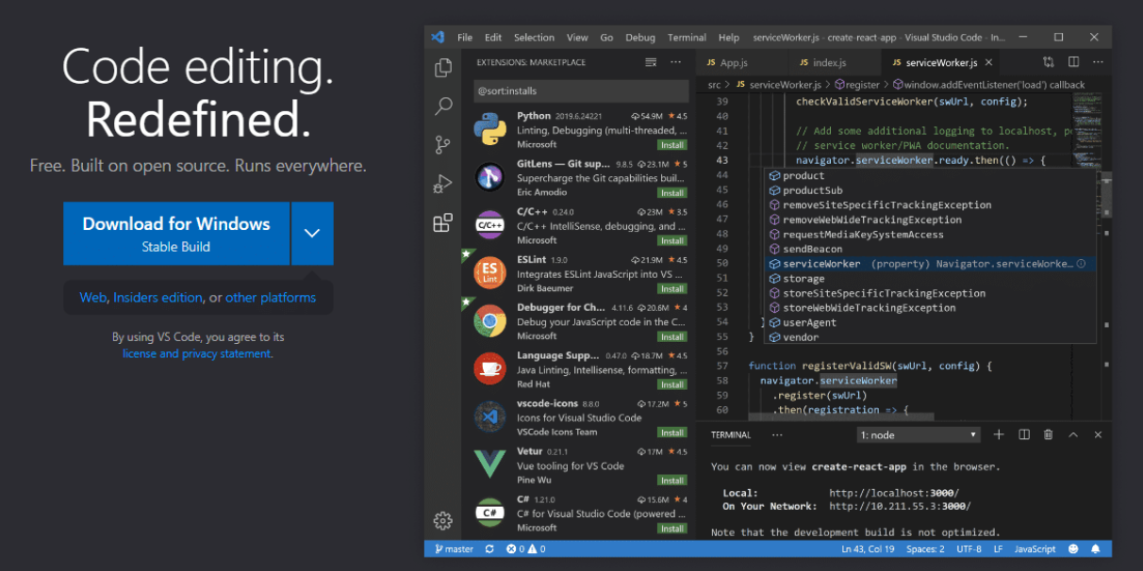The width and height of the screenshot is (1143, 571).
Task: Open the Debug menu
Action: (x=640, y=38)
